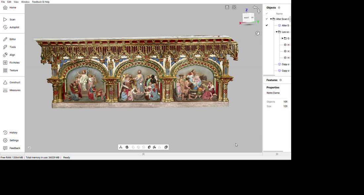This screenshot has height=195, width=364.
Task: Click the Notre Dame property text
Action: point(273,93)
